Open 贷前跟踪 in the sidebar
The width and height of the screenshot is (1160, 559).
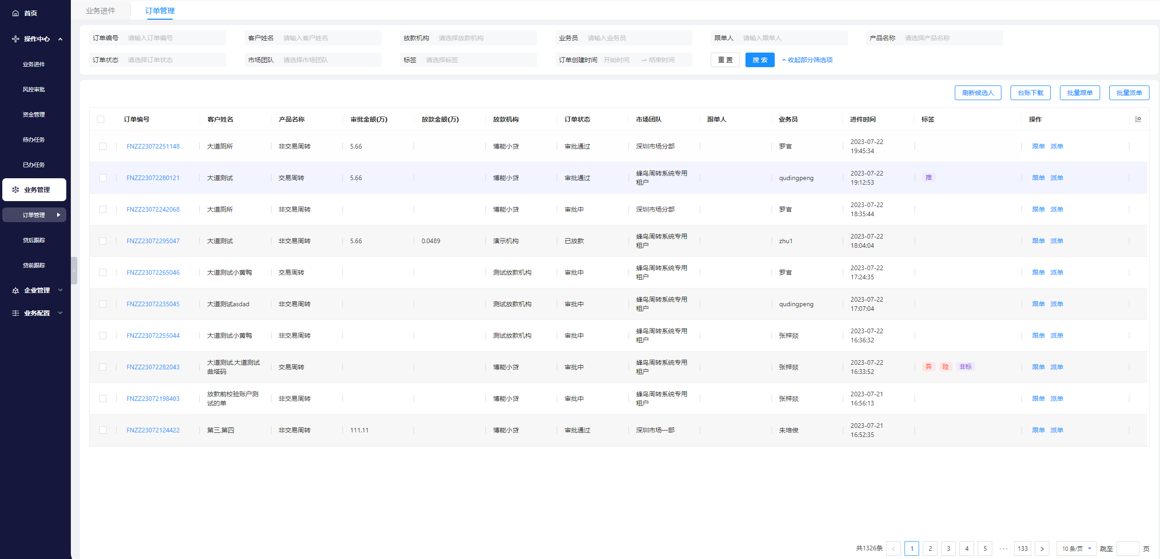(x=34, y=266)
